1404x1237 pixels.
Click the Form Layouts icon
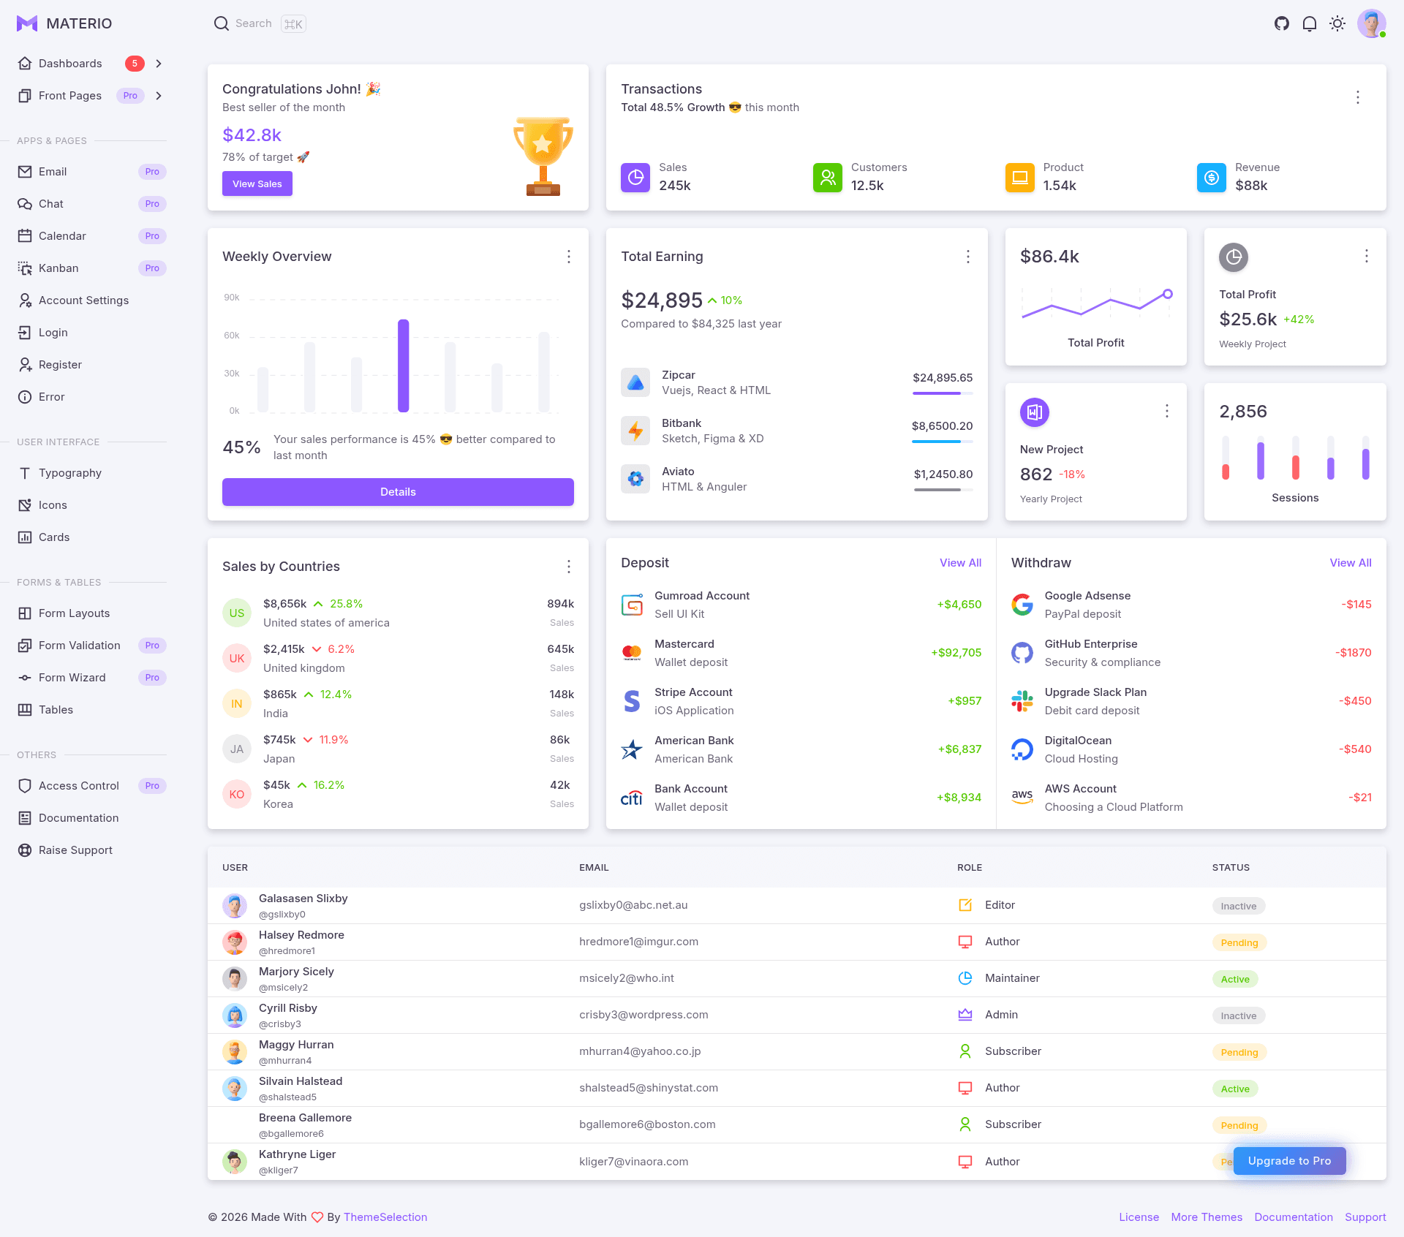[25, 613]
